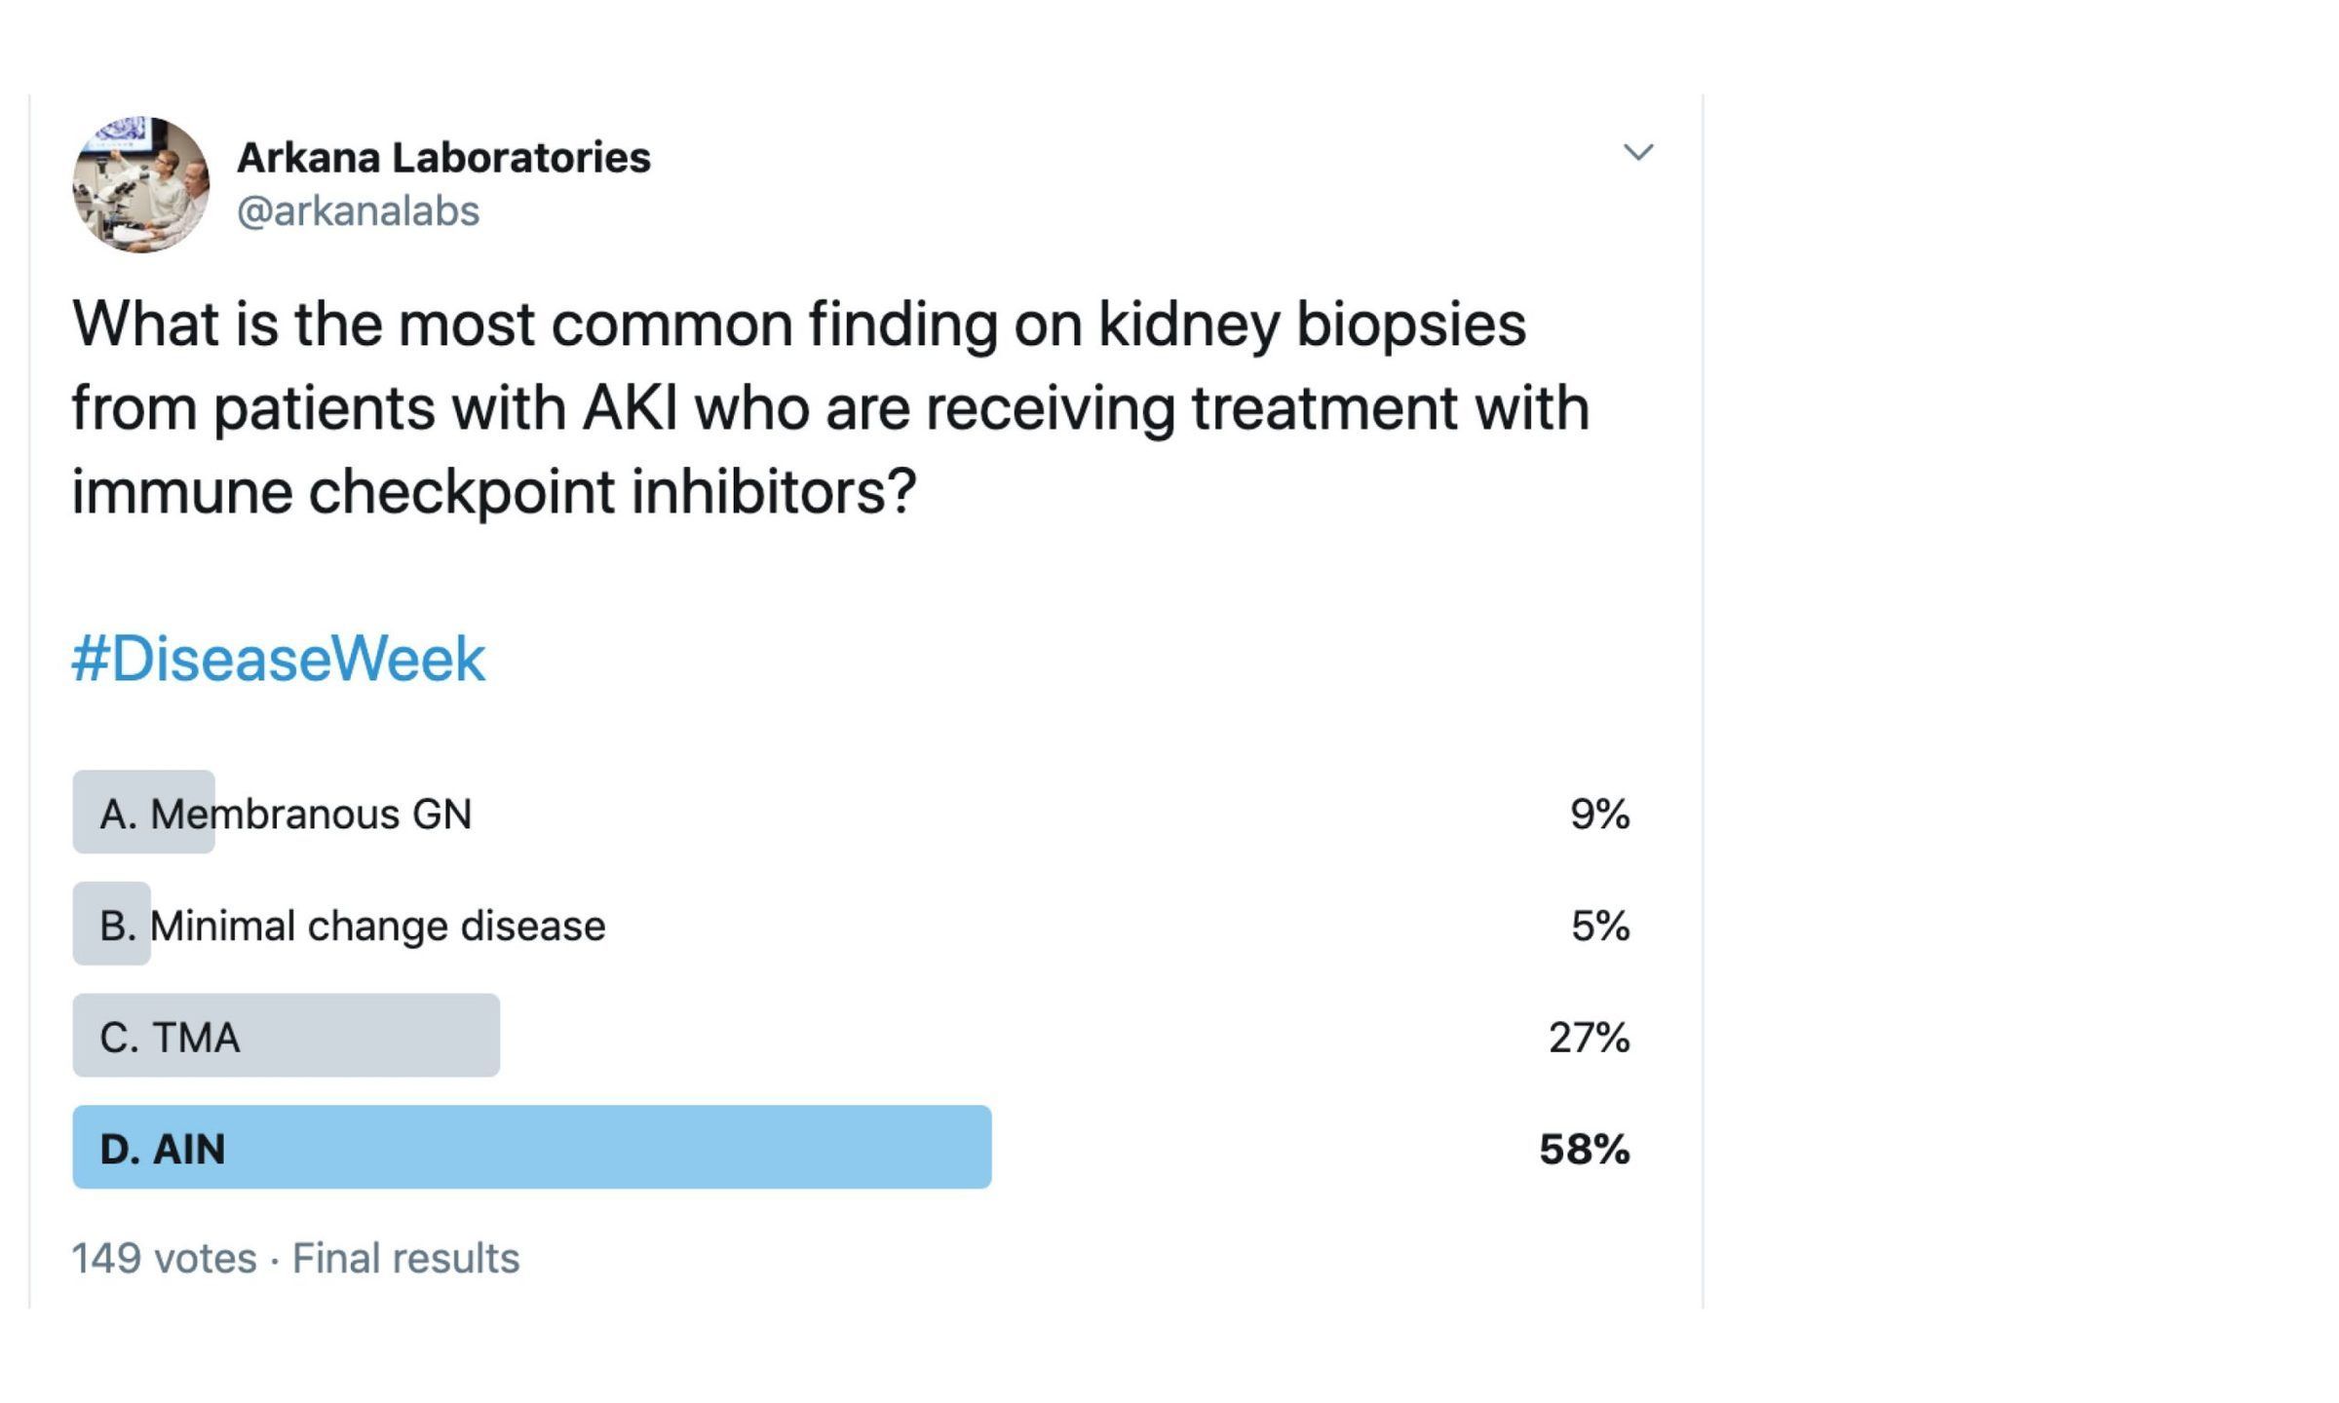
Task: Open the Arkana Laboratories display name link
Action: pyautogui.click(x=443, y=158)
